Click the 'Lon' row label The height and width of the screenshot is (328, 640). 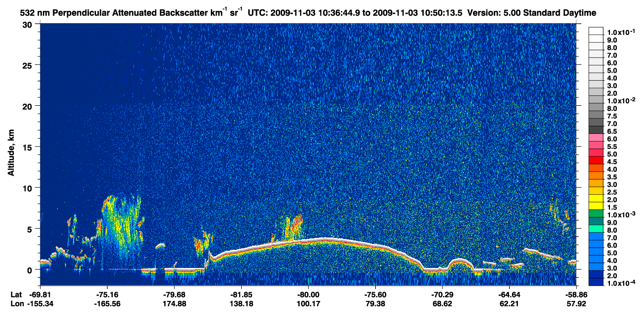pos(17,304)
